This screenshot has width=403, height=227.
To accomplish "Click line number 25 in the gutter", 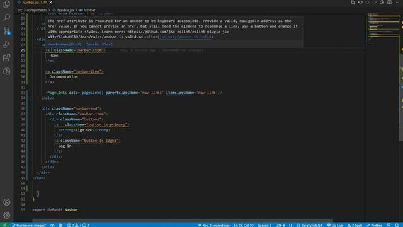I will tap(23, 50).
